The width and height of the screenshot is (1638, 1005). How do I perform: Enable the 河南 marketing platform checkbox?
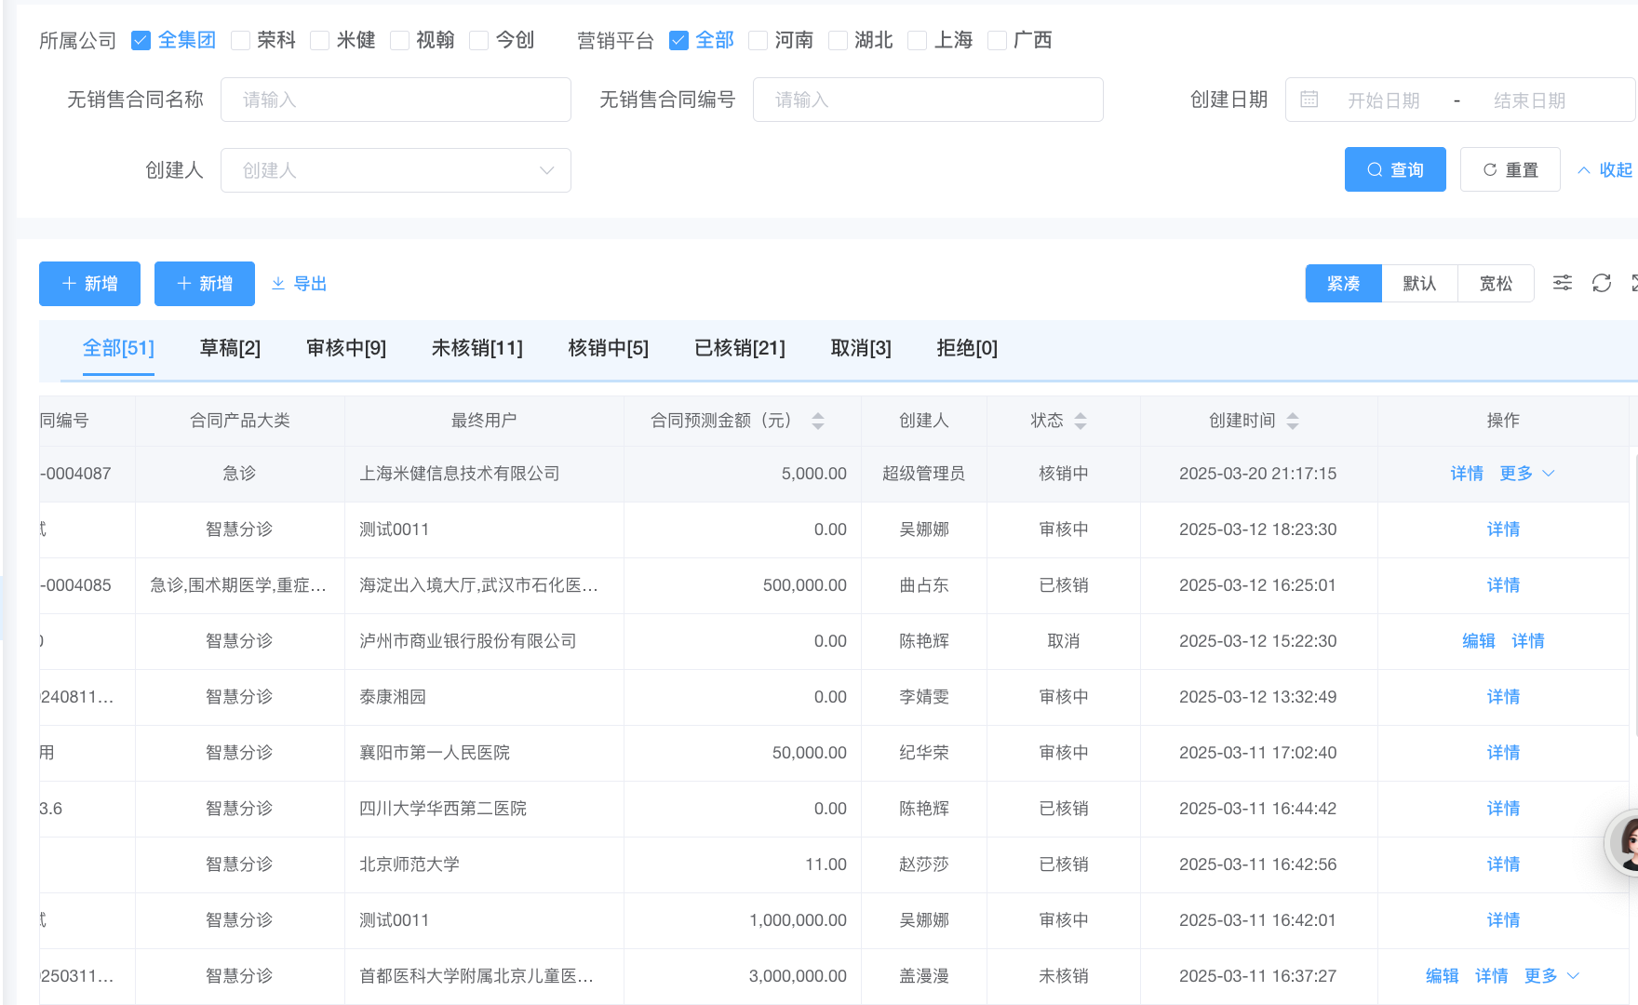[x=759, y=40]
